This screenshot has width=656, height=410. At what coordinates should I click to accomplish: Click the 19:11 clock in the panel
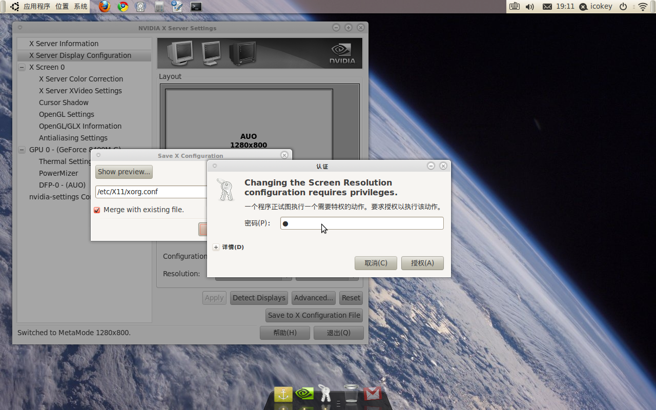565,7
